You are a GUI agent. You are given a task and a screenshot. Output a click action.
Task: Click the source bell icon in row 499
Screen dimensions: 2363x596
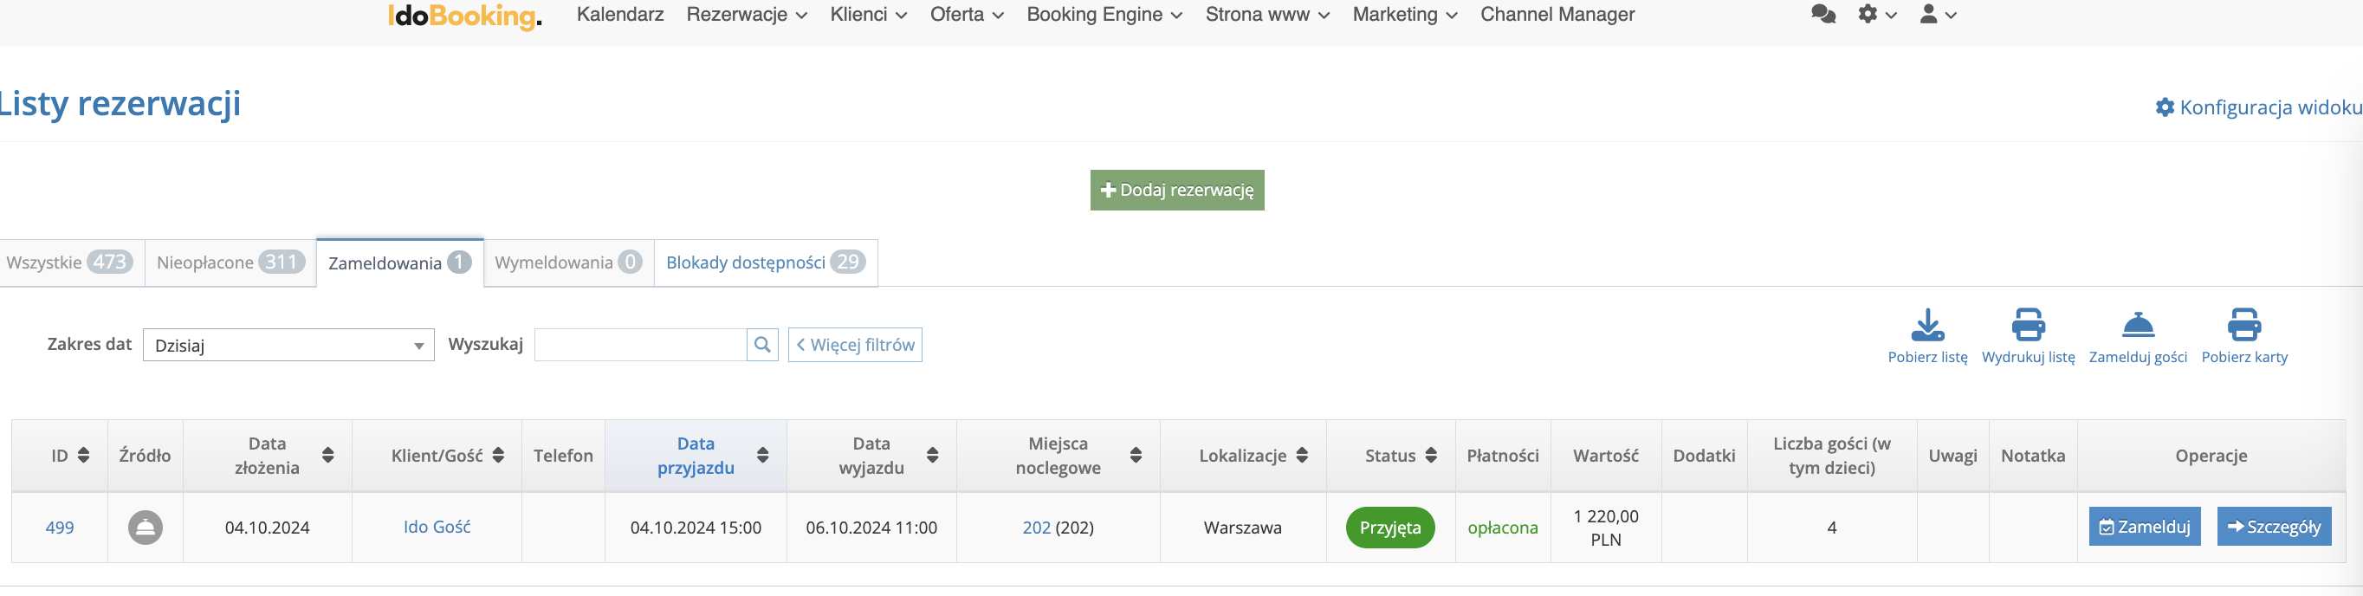pos(145,528)
